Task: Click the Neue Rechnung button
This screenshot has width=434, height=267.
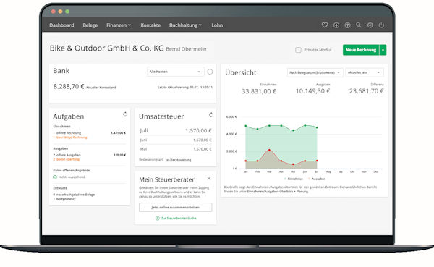Action: [x=361, y=50]
